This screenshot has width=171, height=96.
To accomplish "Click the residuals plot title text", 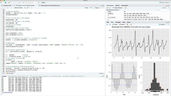I will [131, 27].
